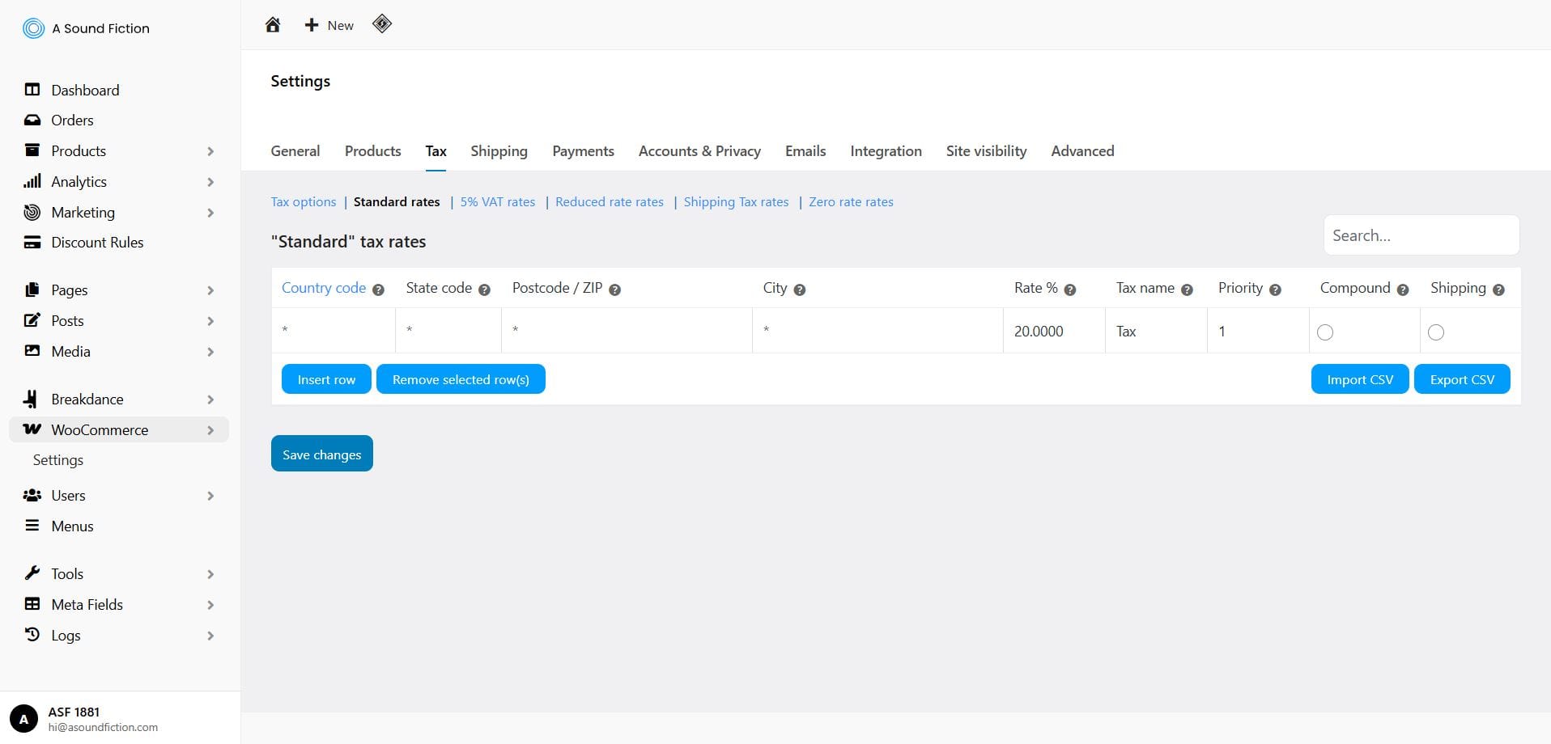The height and width of the screenshot is (744, 1551).
Task: Switch to the Payments settings tab
Action: (583, 151)
